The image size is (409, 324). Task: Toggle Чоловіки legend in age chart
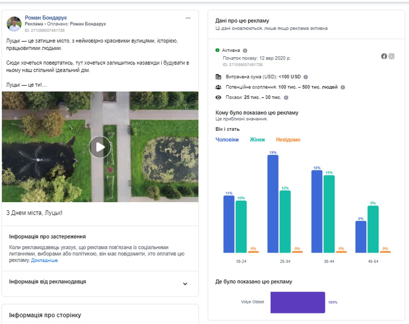click(227, 140)
